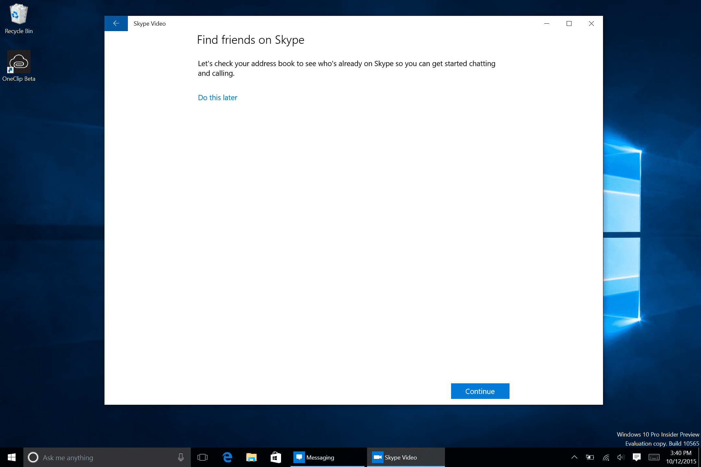Open the Windows Store taskbar icon
The image size is (701, 467).
pos(276,457)
